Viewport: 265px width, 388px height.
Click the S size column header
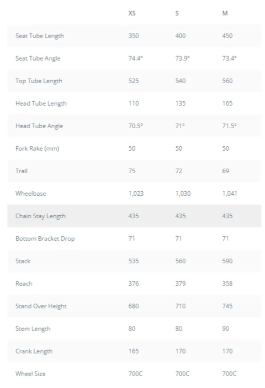[x=177, y=13]
